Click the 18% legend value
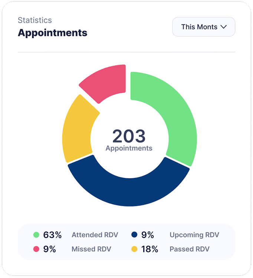This screenshot has width=253, height=278. pos(149,249)
